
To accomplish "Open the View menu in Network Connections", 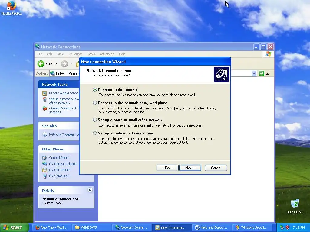I will 61,54.
